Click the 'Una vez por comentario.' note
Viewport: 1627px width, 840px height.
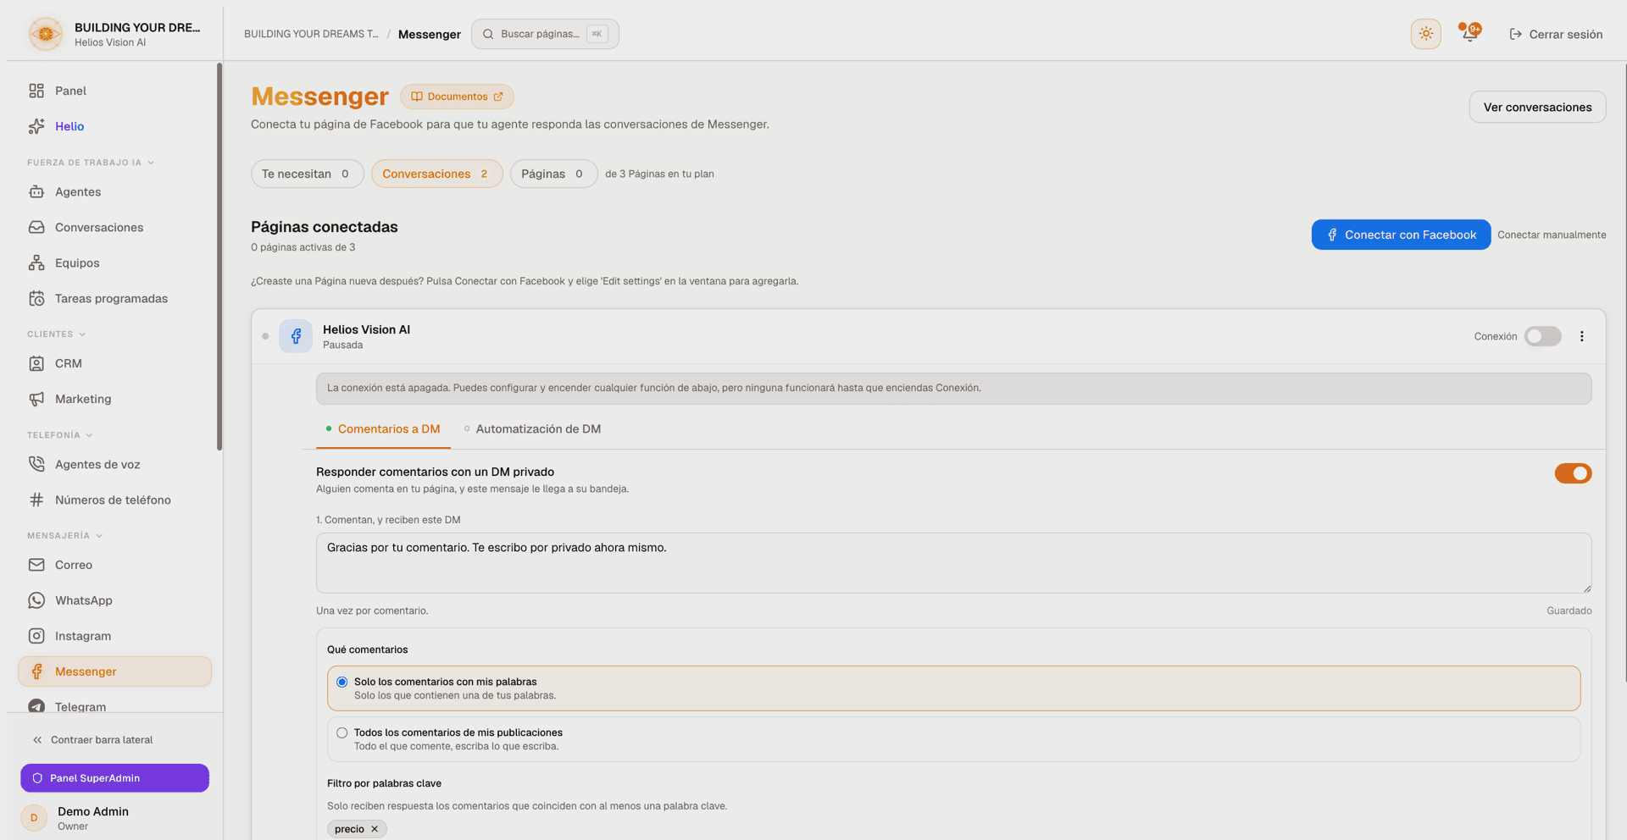click(x=372, y=611)
